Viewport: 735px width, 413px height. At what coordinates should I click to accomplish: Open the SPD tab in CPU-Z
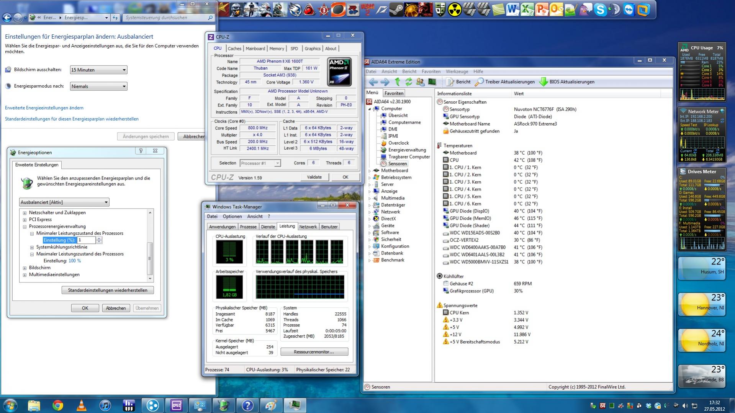[x=294, y=49]
